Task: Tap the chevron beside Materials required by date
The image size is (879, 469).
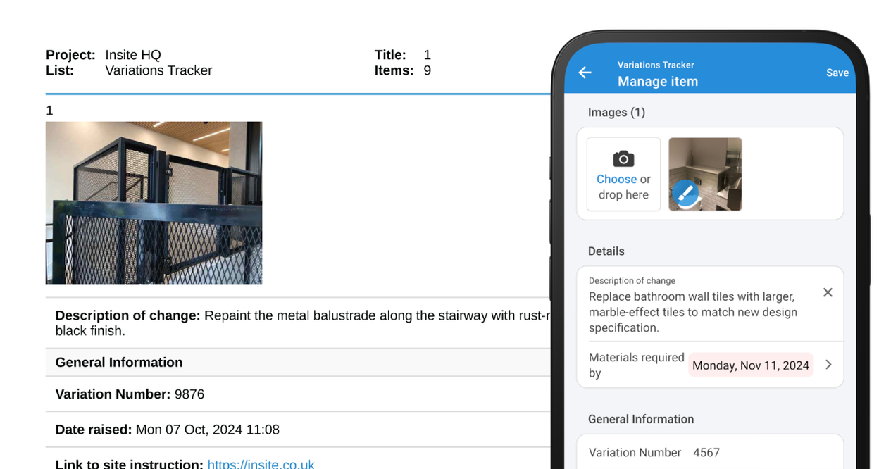Action: coord(828,365)
